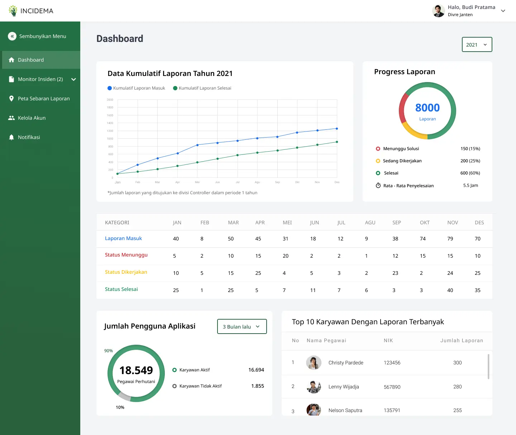Collapse sidebar with Sembunyikan Menu arrow icon
The height and width of the screenshot is (435, 516).
tap(12, 36)
